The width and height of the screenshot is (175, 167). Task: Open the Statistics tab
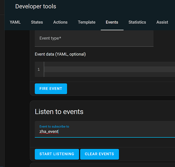(x=137, y=22)
